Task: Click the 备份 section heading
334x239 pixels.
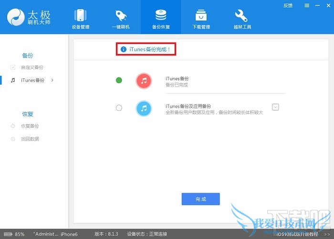Action: [28, 55]
